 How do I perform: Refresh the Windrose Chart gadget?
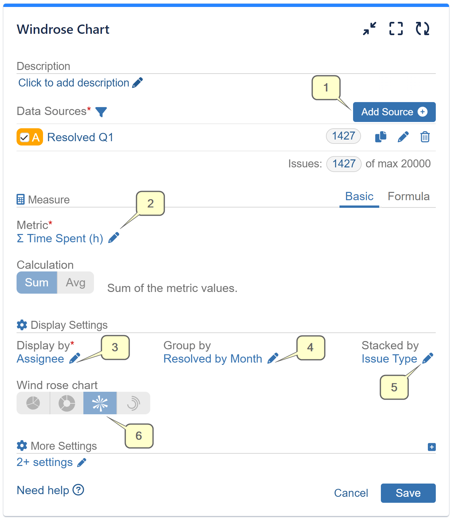click(x=423, y=29)
